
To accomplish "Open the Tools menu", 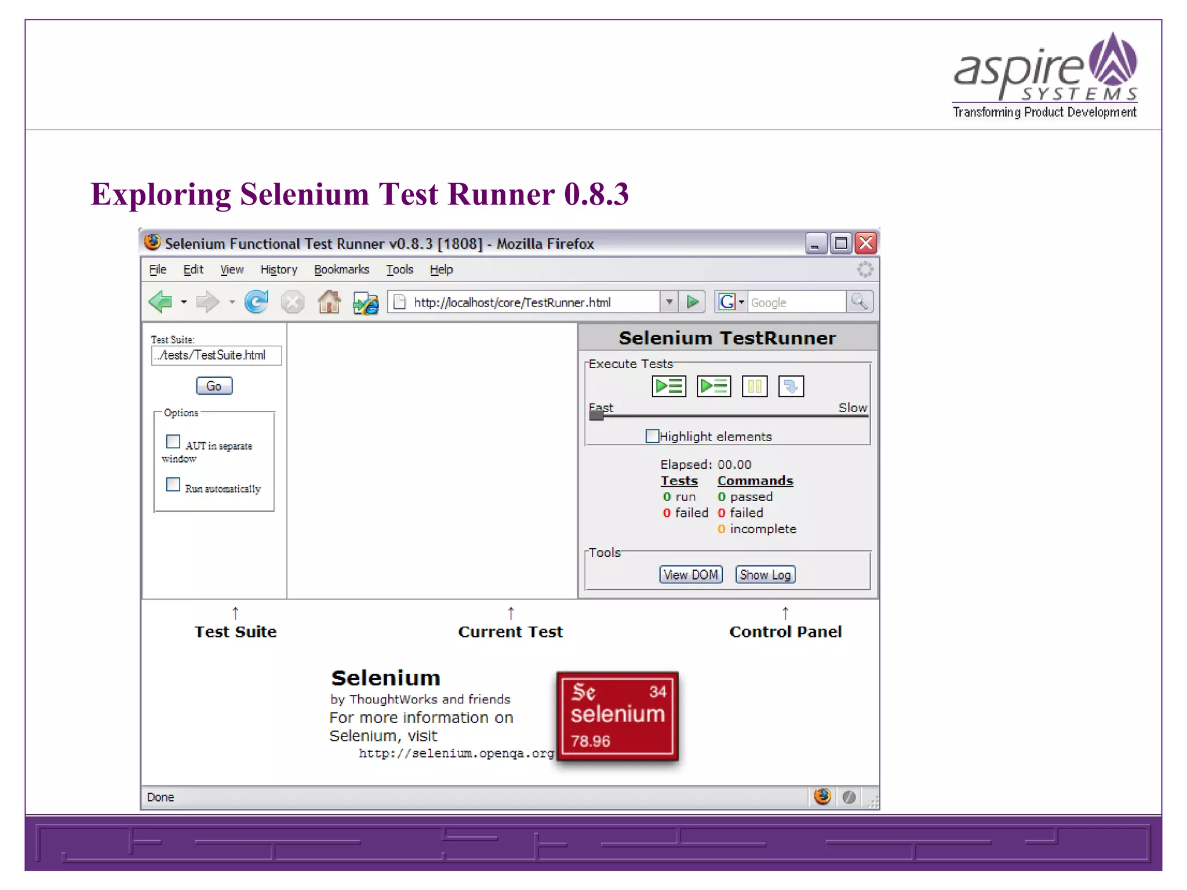I will pos(400,269).
